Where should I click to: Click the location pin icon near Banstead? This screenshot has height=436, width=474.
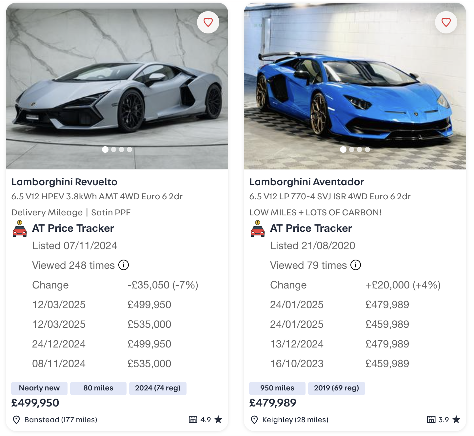click(16, 420)
